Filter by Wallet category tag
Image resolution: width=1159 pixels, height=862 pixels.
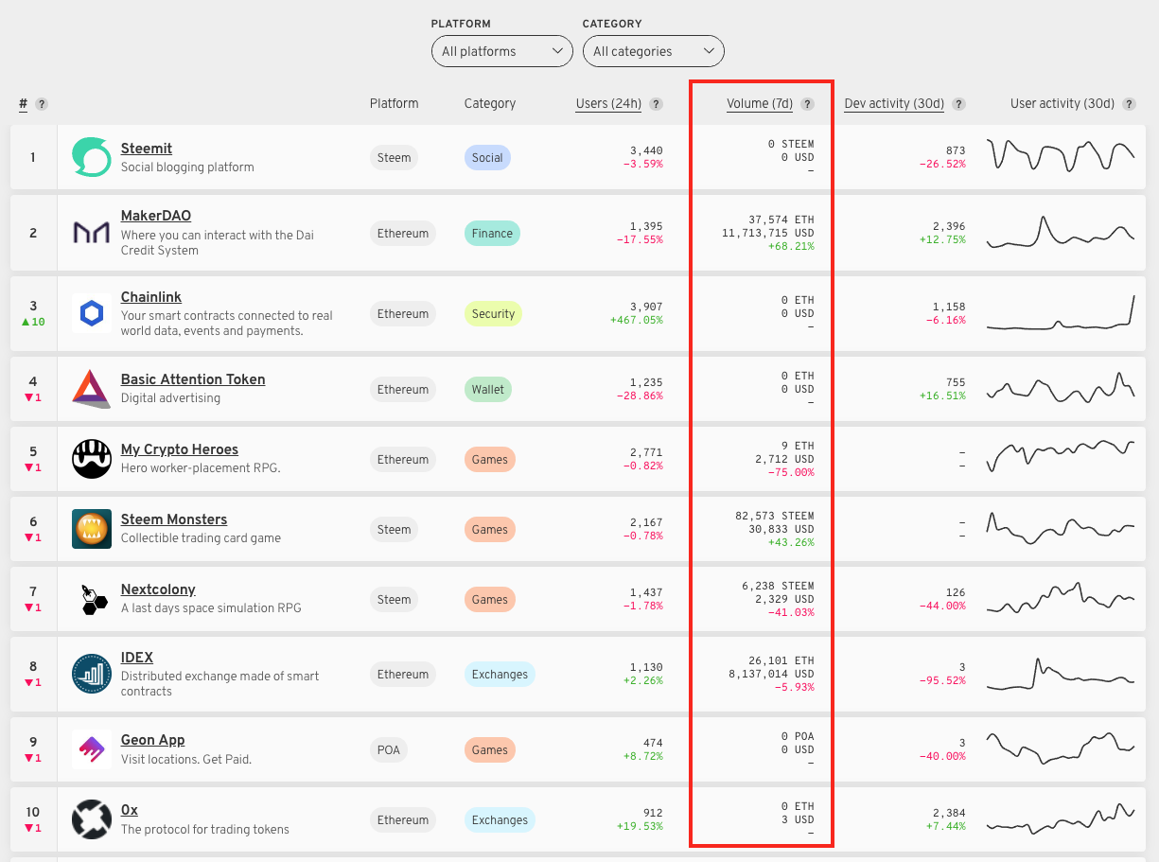(x=488, y=390)
